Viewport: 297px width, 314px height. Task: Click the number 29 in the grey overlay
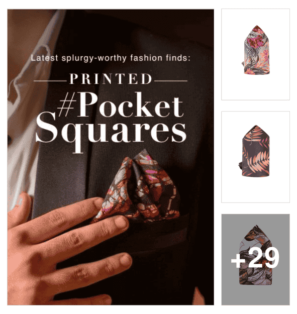[263, 257]
